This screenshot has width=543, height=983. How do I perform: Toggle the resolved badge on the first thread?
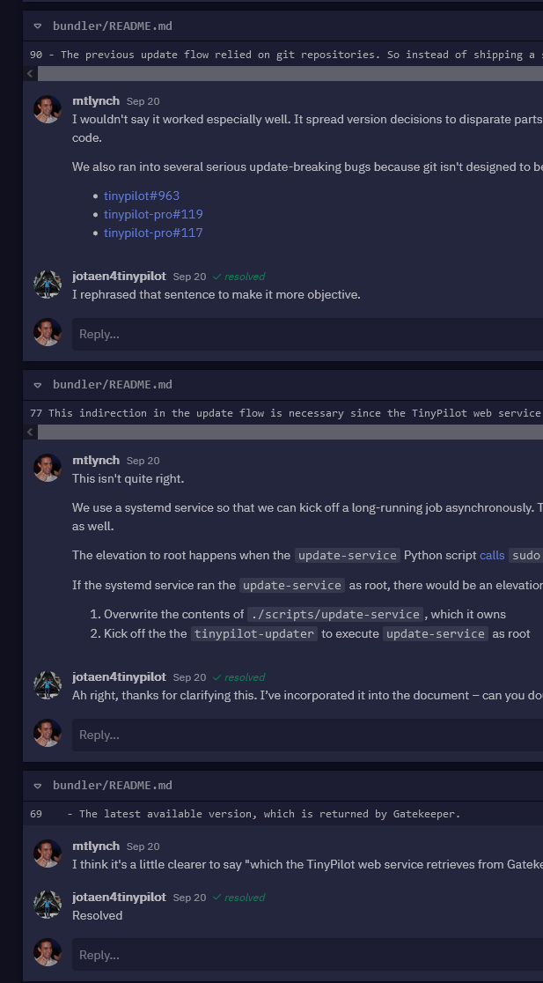(x=238, y=276)
